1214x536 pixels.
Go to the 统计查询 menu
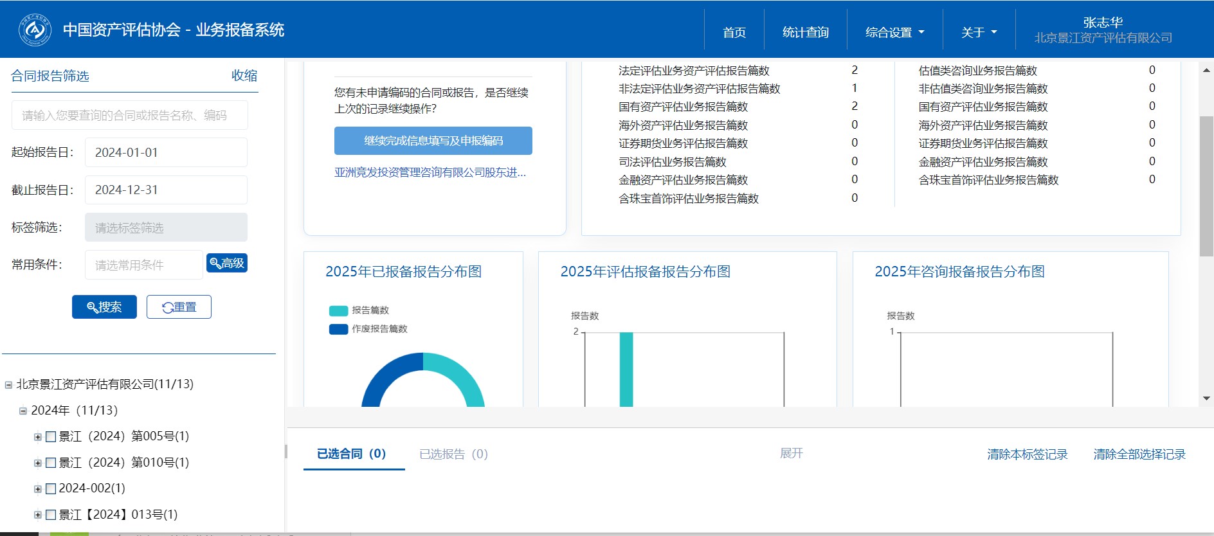pyautogui.click(x=805, y=32)
